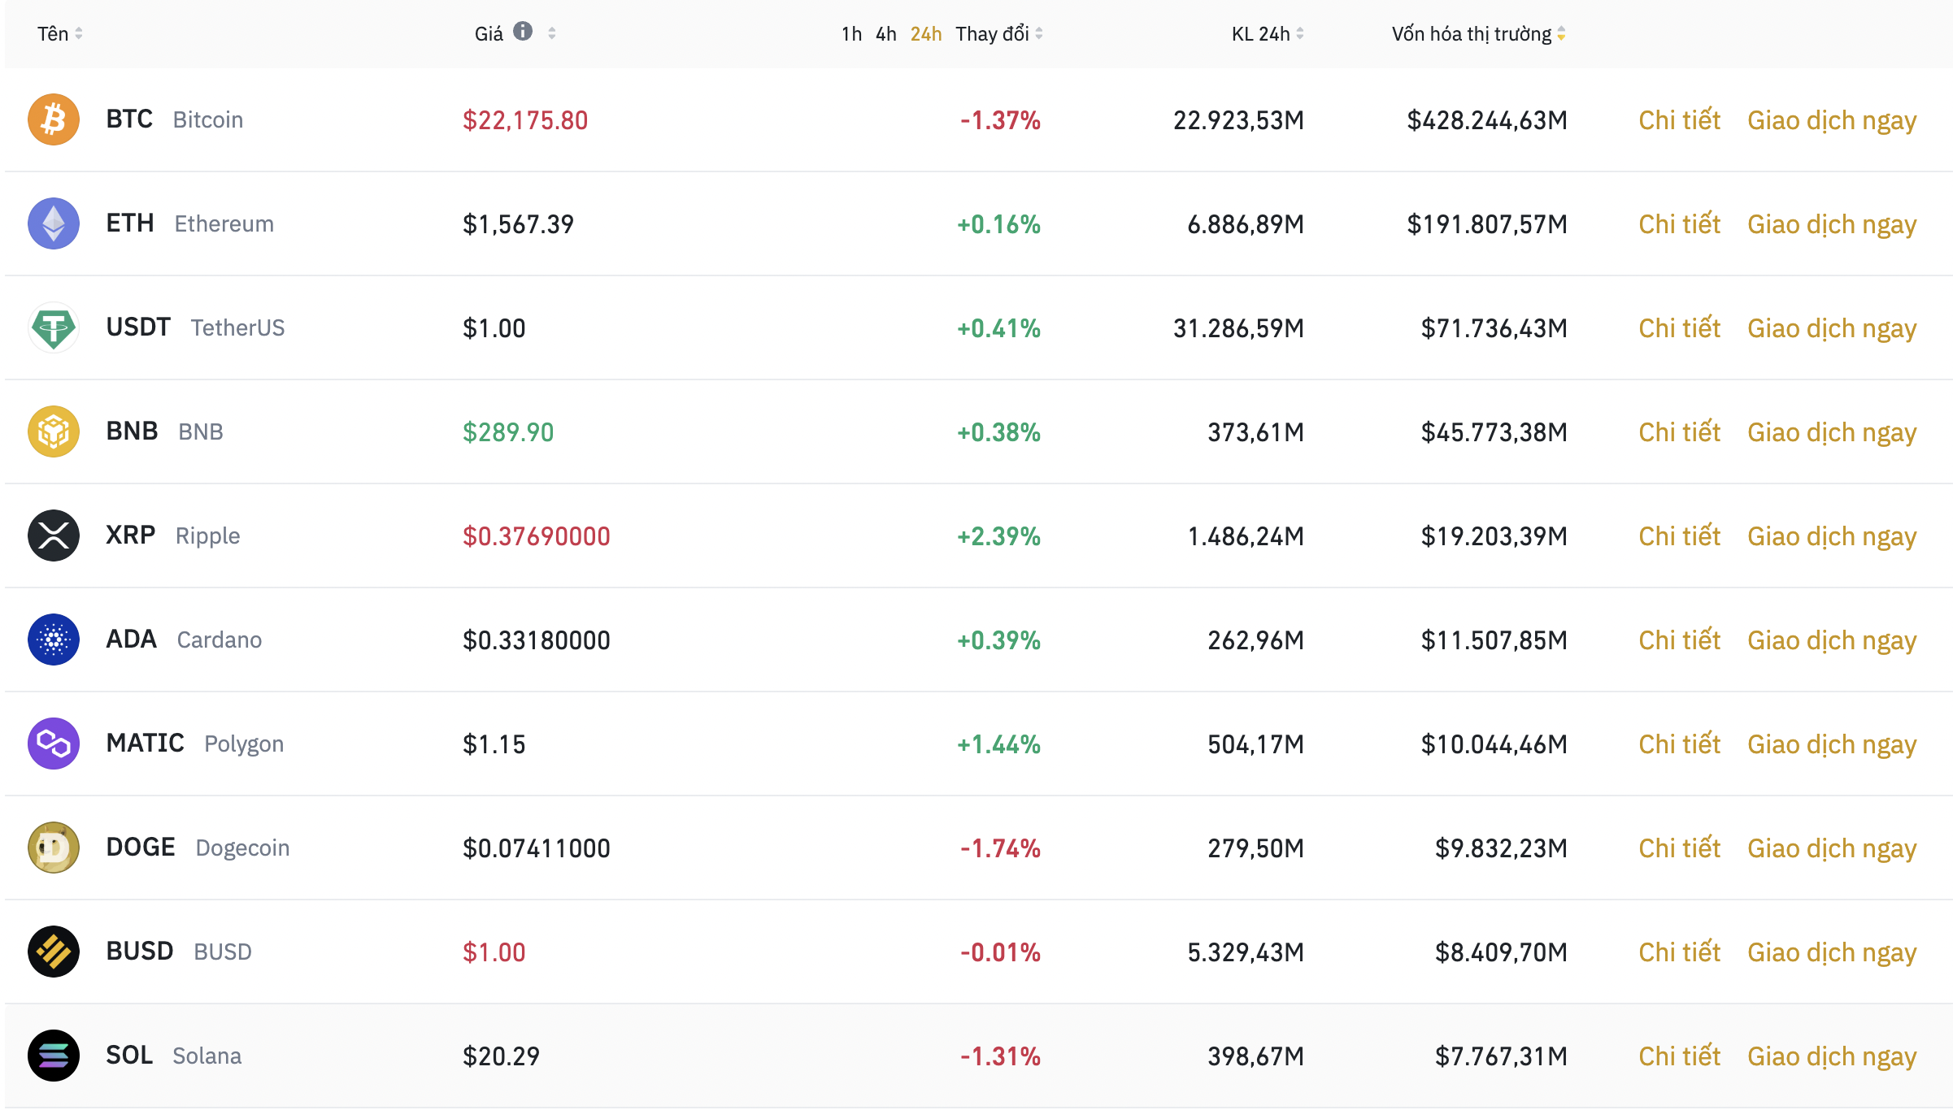This screenshot has height=1110, width=1953.
Task: Click the Solana logo icon
Action: [54, 1056]
